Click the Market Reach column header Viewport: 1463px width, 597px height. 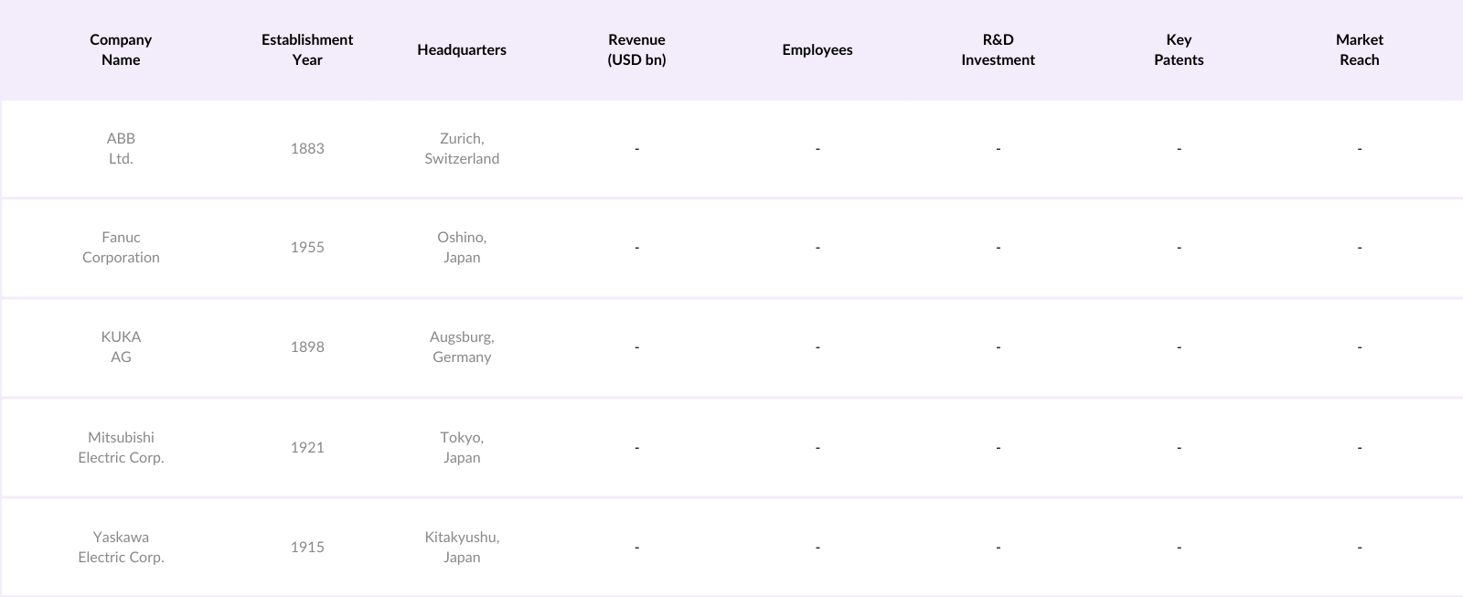coord(1360,49)
